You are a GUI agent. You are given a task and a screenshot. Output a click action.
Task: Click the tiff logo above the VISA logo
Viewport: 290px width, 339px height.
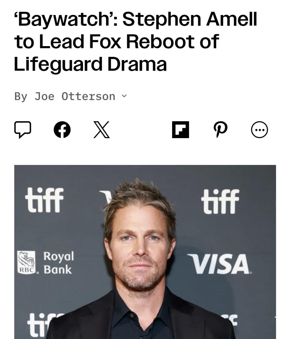[x=220, y=201]
